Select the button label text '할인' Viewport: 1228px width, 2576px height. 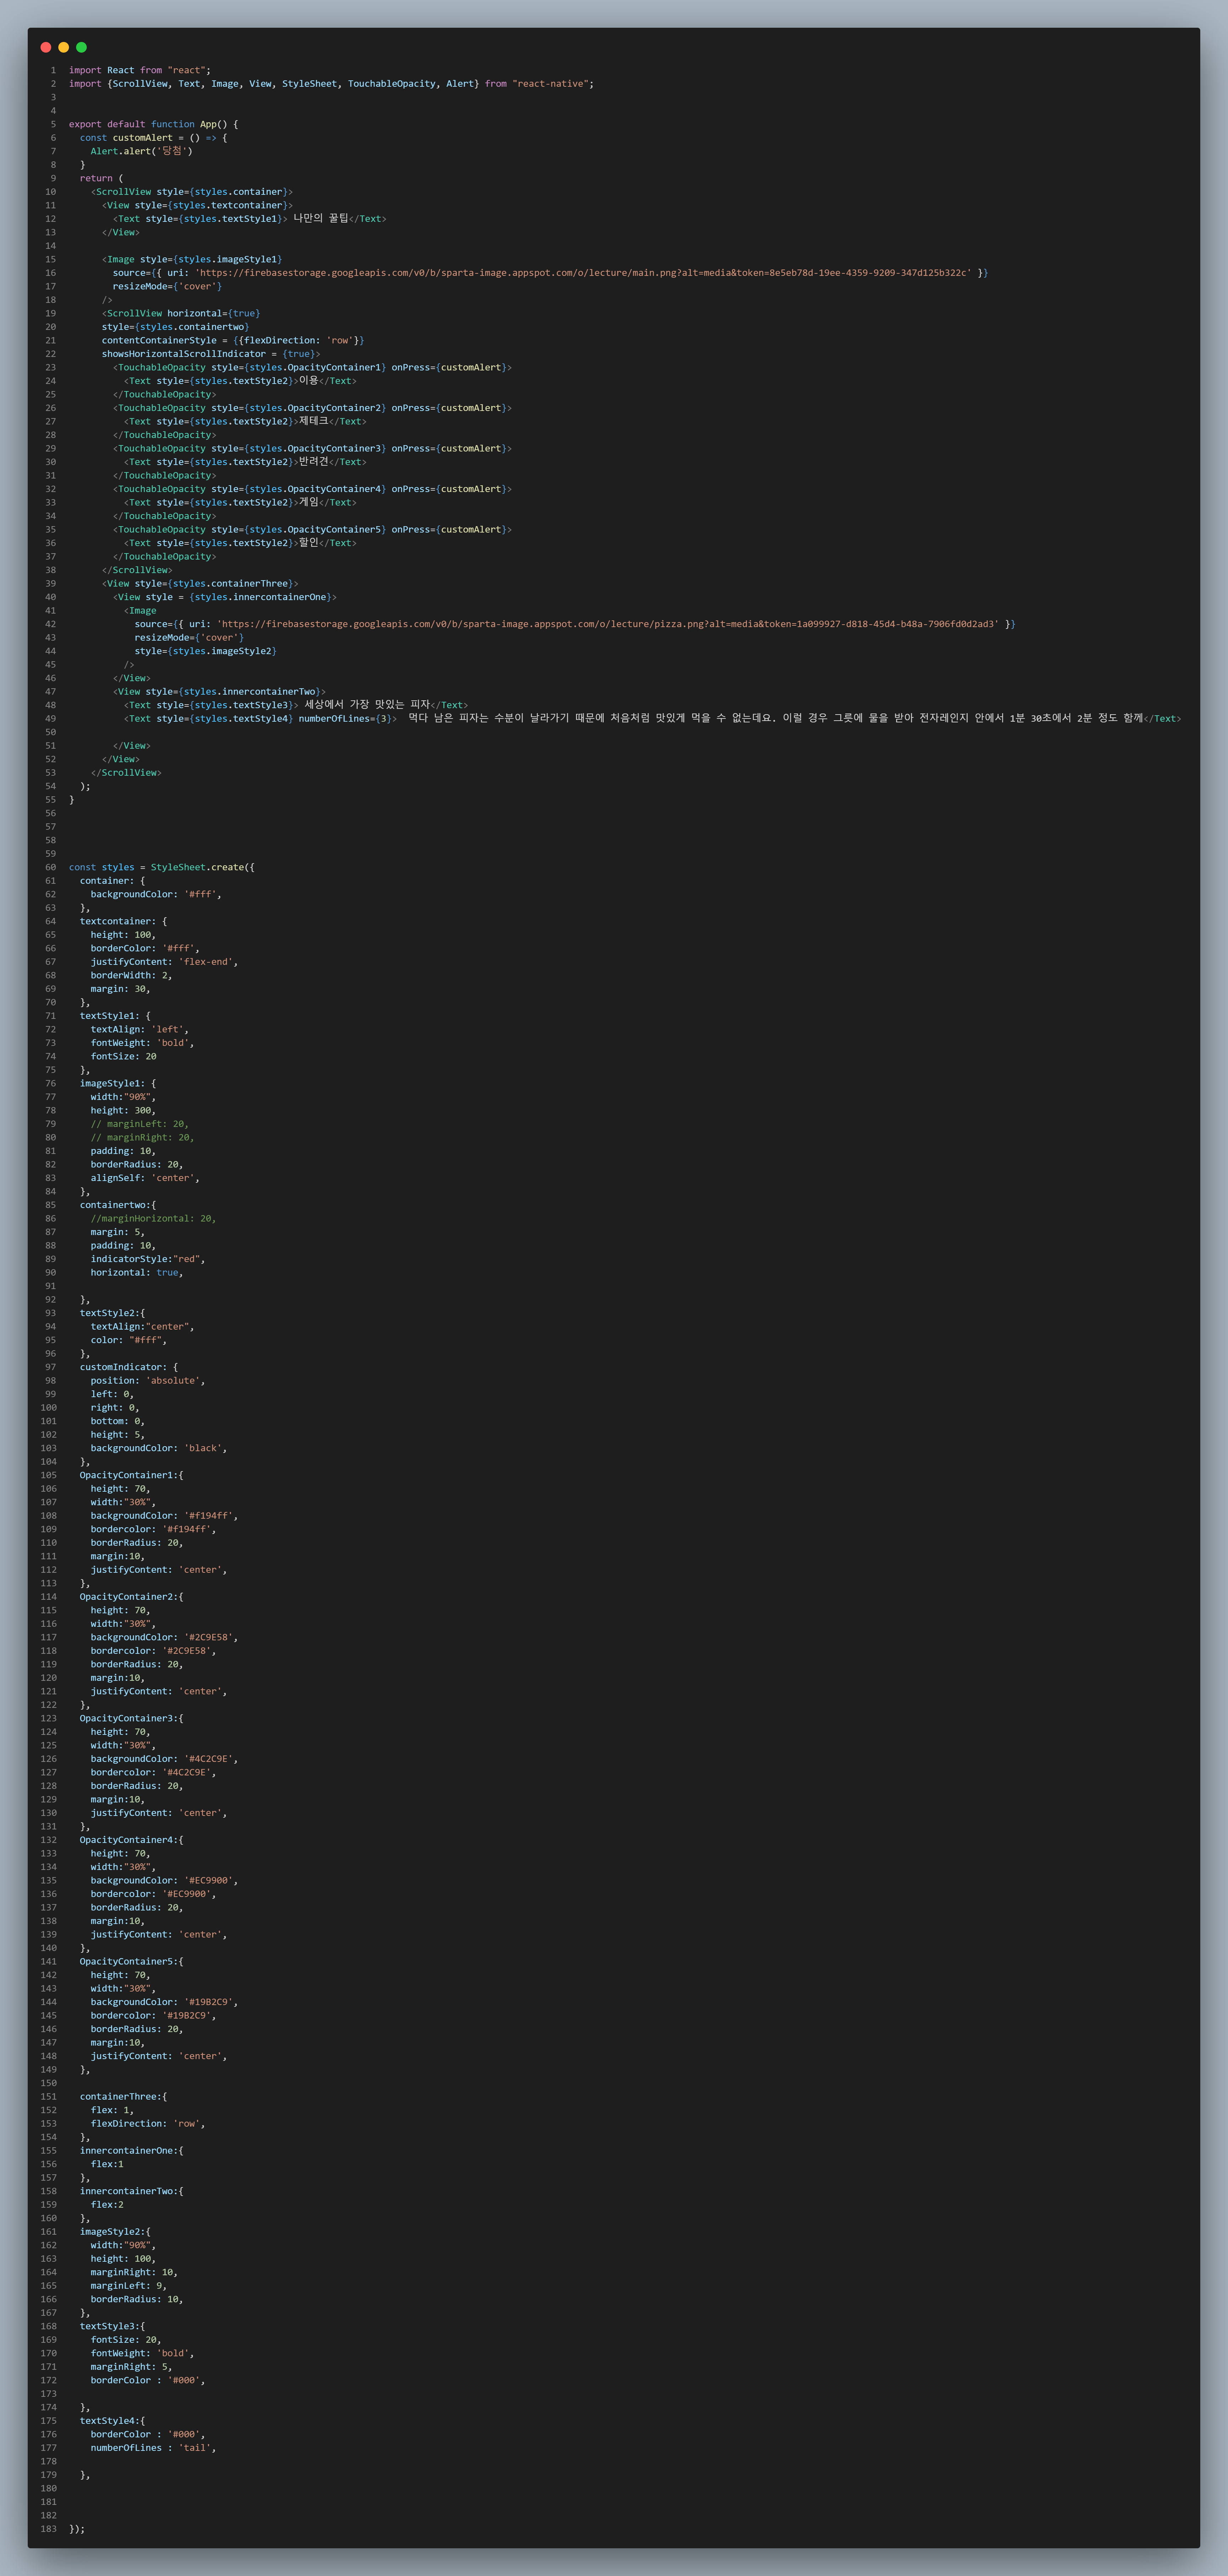(309, 542)
